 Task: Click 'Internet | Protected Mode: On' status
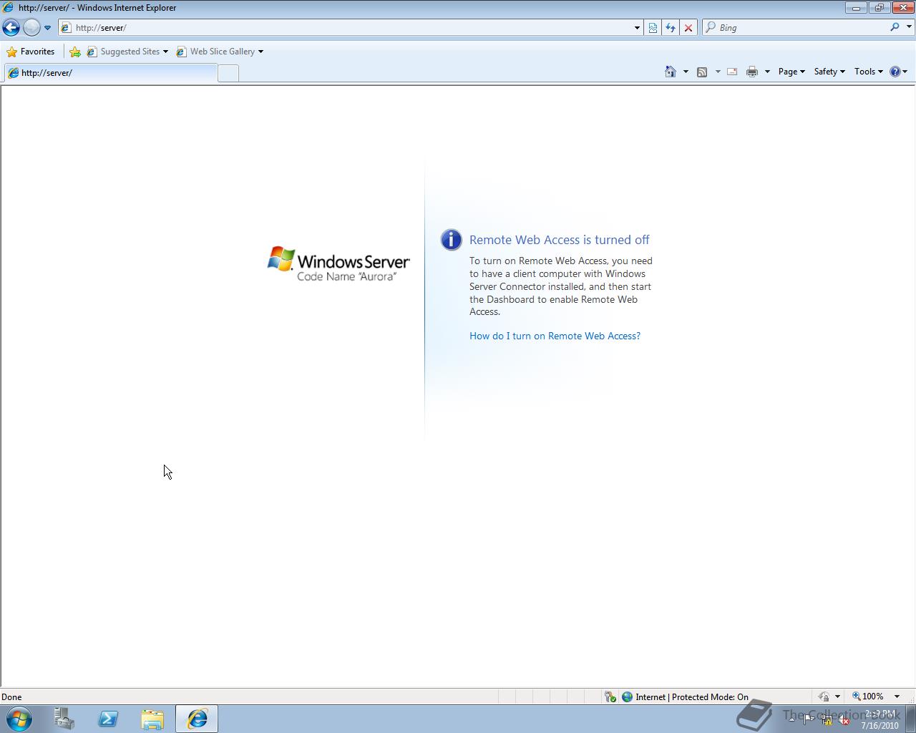pos(692,697)
